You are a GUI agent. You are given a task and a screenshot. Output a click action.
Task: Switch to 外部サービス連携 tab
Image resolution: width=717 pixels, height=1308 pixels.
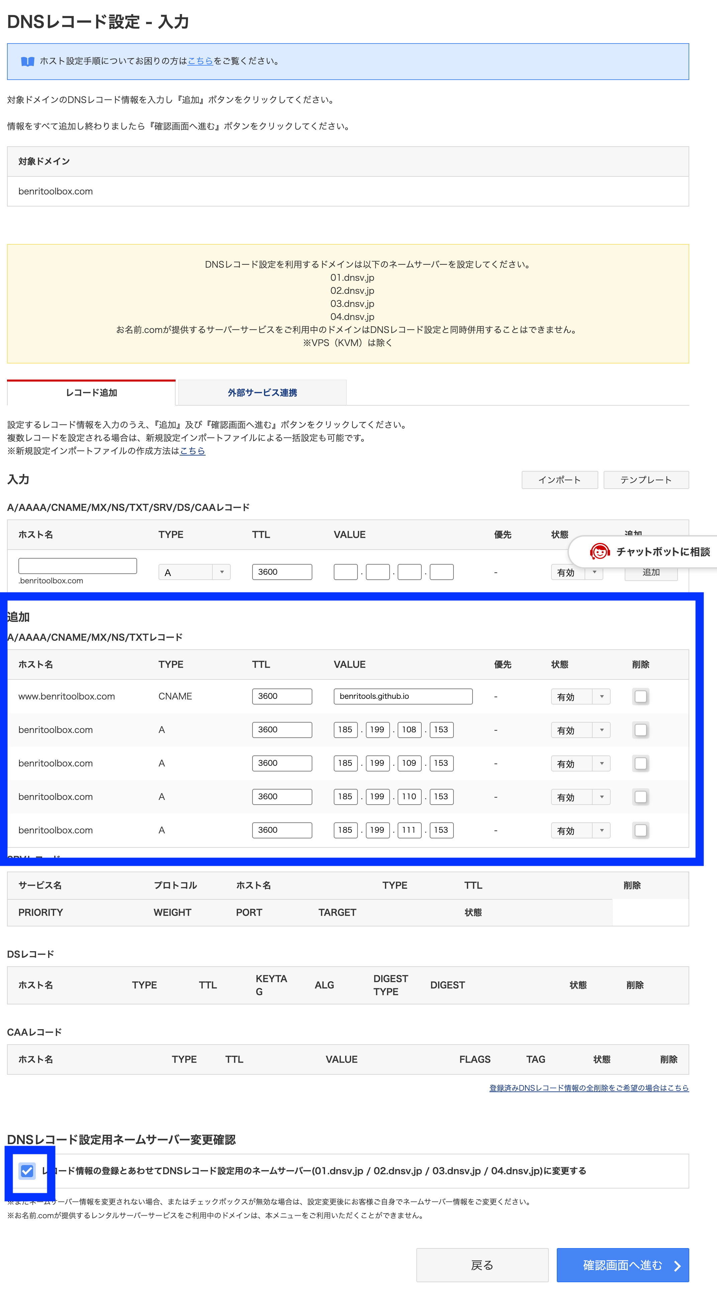(262, 393)
